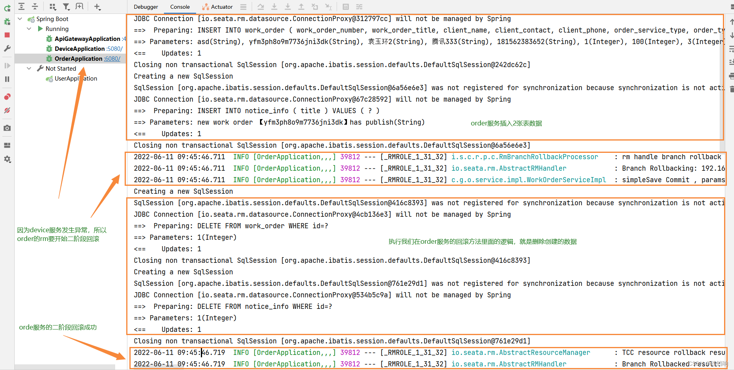This screenshot has height=370, width=734.
Task: Click the Trace Current Stream Chain icon
Action: coord(359,7)
